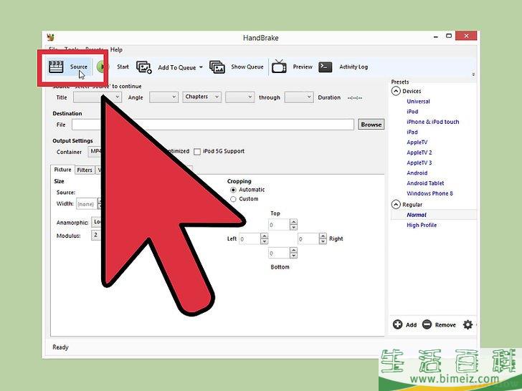Select the AppleTV 2 preset
Screen dimensions: 522x391
[419, 153]
